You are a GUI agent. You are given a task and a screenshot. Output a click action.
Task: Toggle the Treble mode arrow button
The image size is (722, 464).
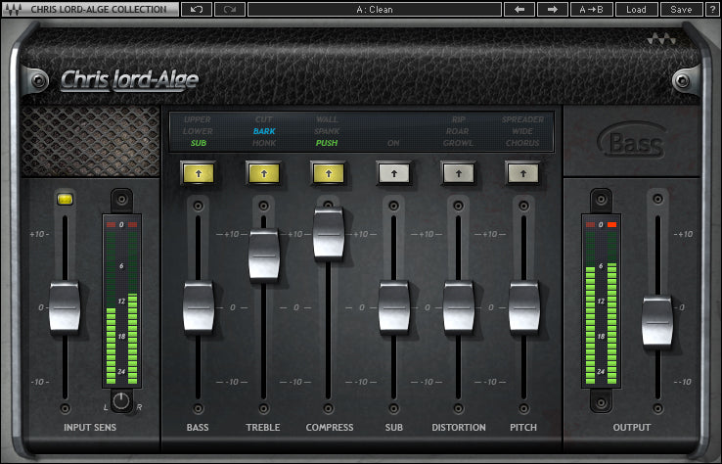[262, 173]
